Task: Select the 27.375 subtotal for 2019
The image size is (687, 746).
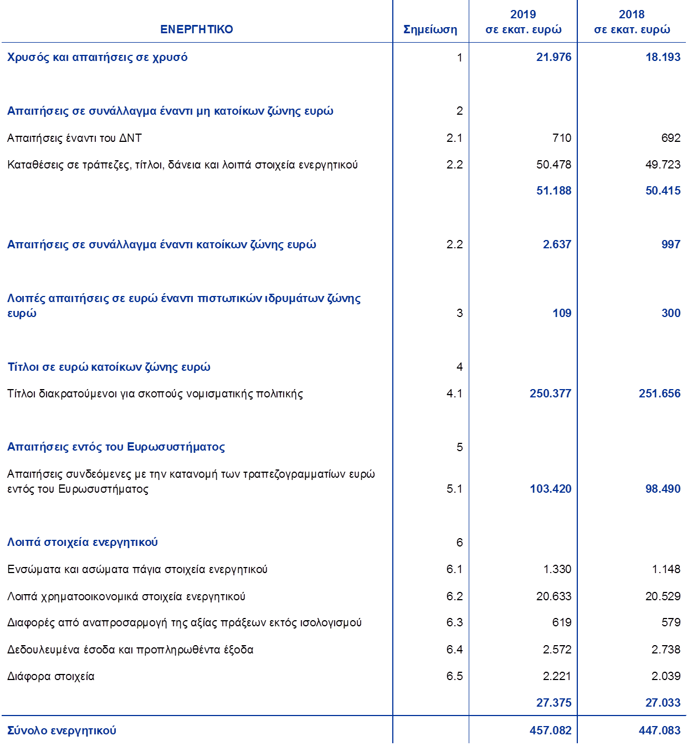Action: 553,703
